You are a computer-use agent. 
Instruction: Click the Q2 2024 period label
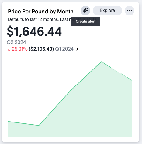click(16, 42)
